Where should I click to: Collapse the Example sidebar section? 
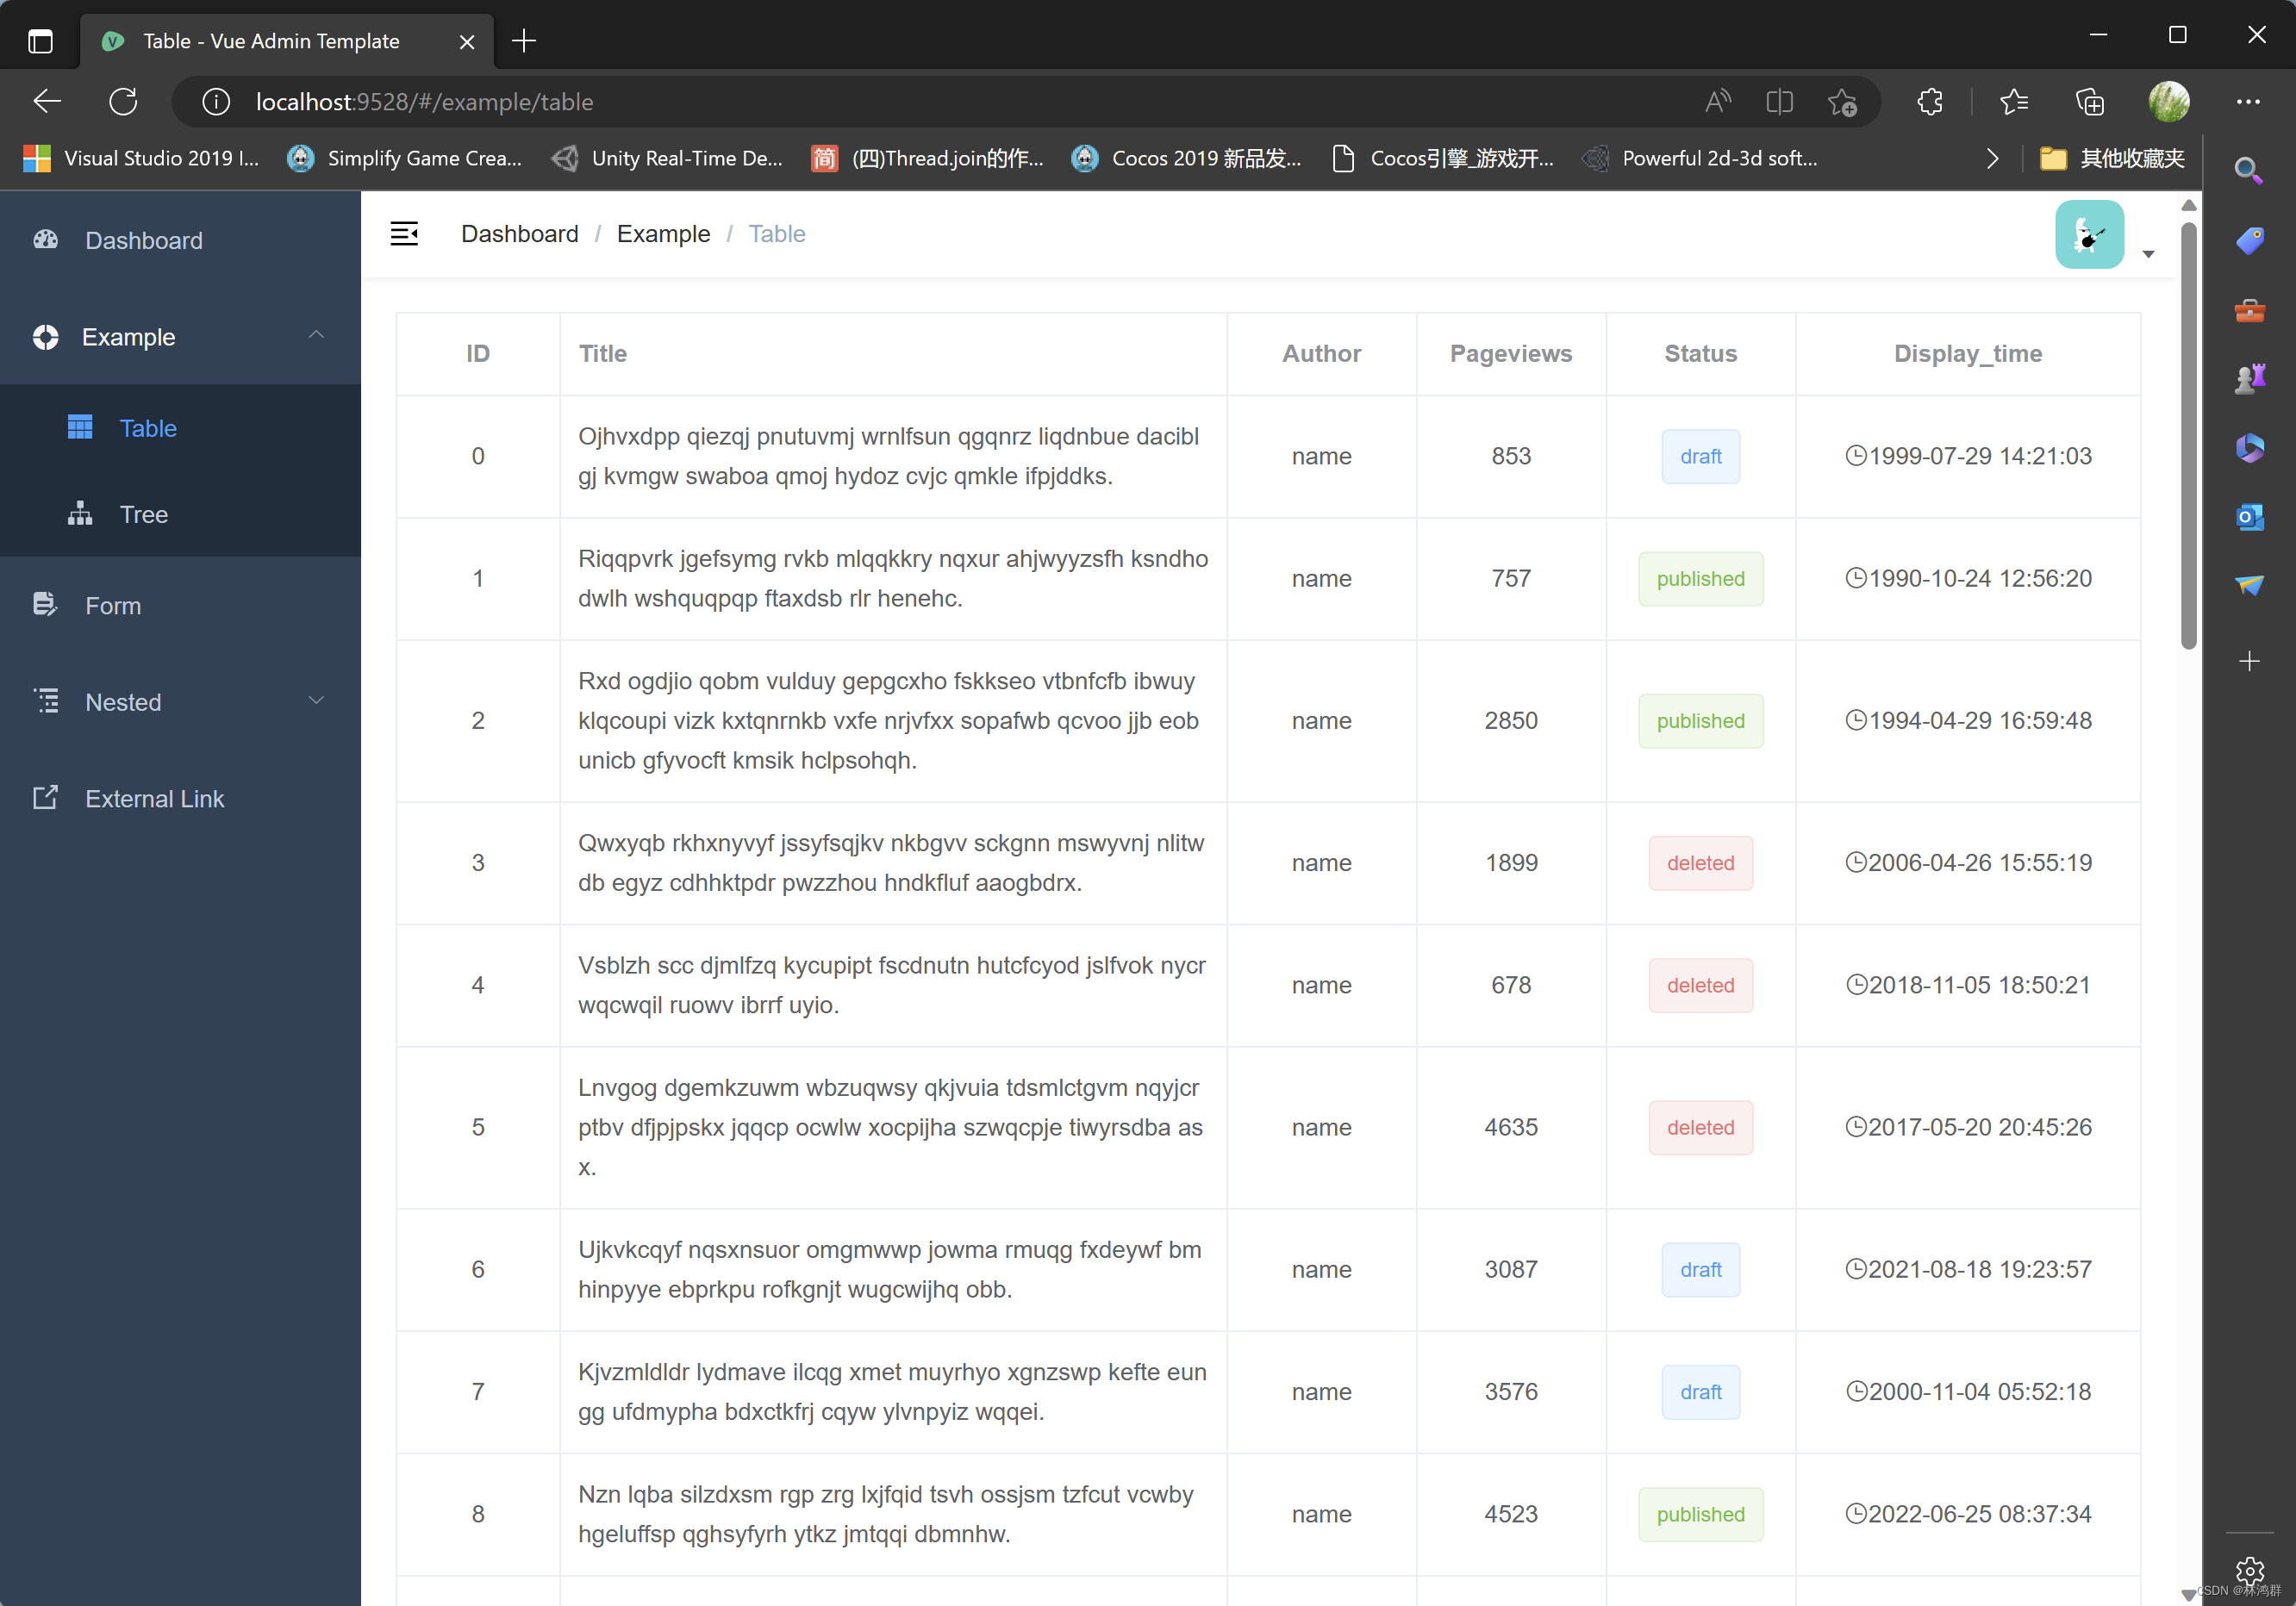pos(314,337)
